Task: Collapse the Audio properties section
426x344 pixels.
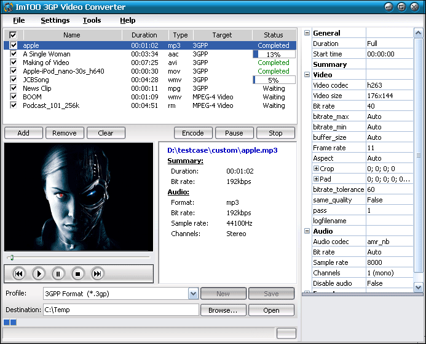Action: pos(307,231)
